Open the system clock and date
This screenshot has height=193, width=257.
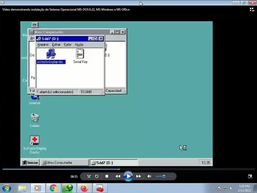click(244, 188)
